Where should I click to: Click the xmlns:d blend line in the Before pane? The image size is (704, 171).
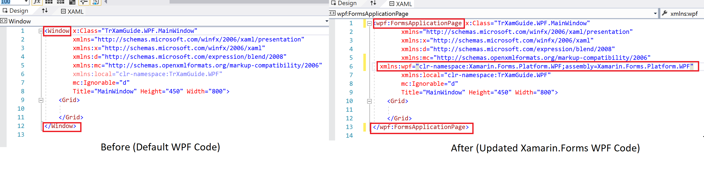click(x=180, y=56)
